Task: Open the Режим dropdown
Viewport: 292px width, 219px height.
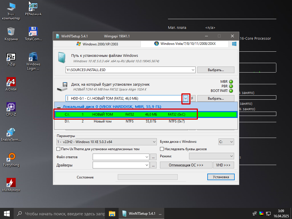Action: [212, 156]
